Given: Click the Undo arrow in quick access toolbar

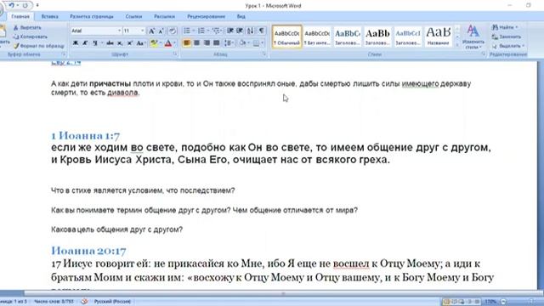Looking at the screenshot, I should tap(11, 5).
